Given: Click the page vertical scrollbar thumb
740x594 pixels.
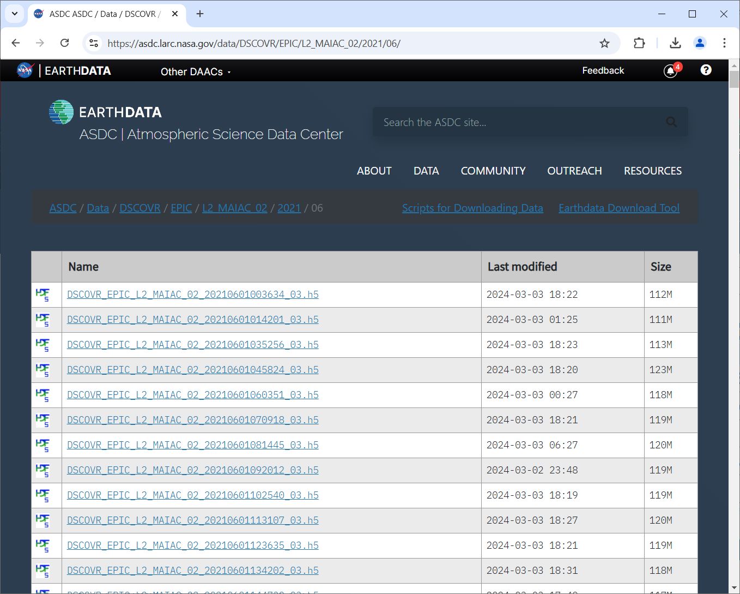Looking at the screenshot, I should coord(734,79).
